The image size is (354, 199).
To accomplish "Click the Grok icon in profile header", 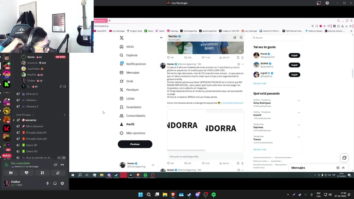I will coord(235,38).
